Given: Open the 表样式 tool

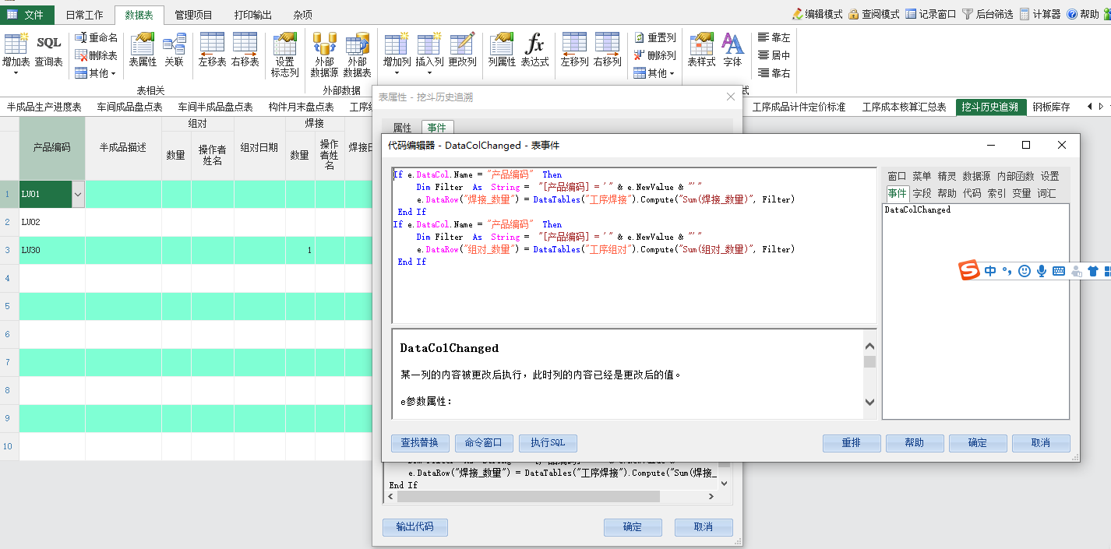Looking at the screenshot, I should point(701,49).
